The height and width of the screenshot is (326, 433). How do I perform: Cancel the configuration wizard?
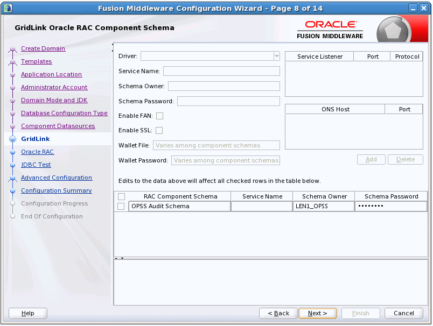[404, 313]
